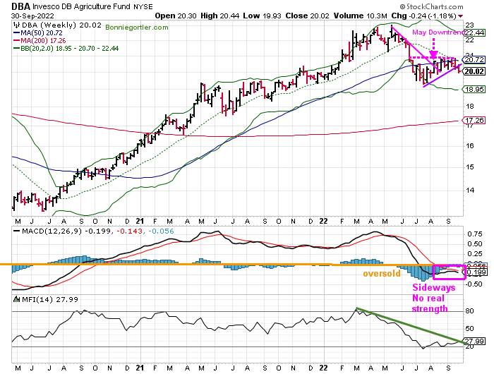Click the 'Invesco DB Agriculture Fund' name
The height and width of the screenshot is (374, 494).
[x=82, y=6]
